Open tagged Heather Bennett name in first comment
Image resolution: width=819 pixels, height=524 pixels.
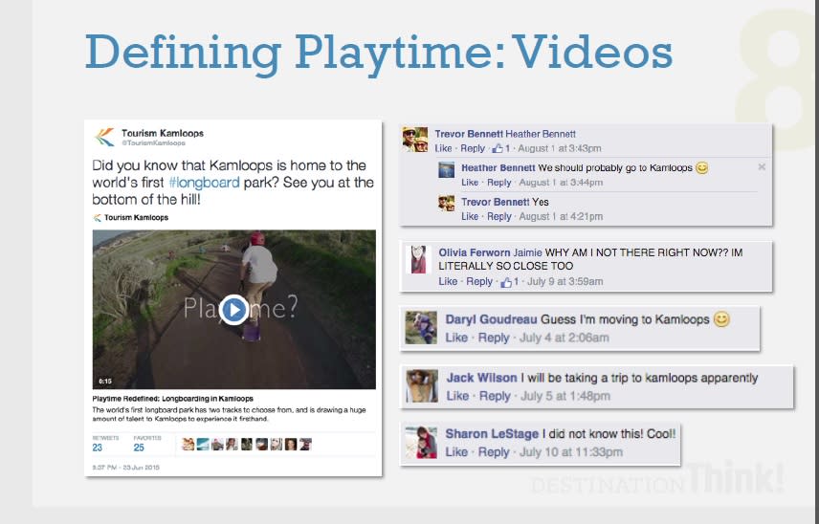tap(541, 134)
